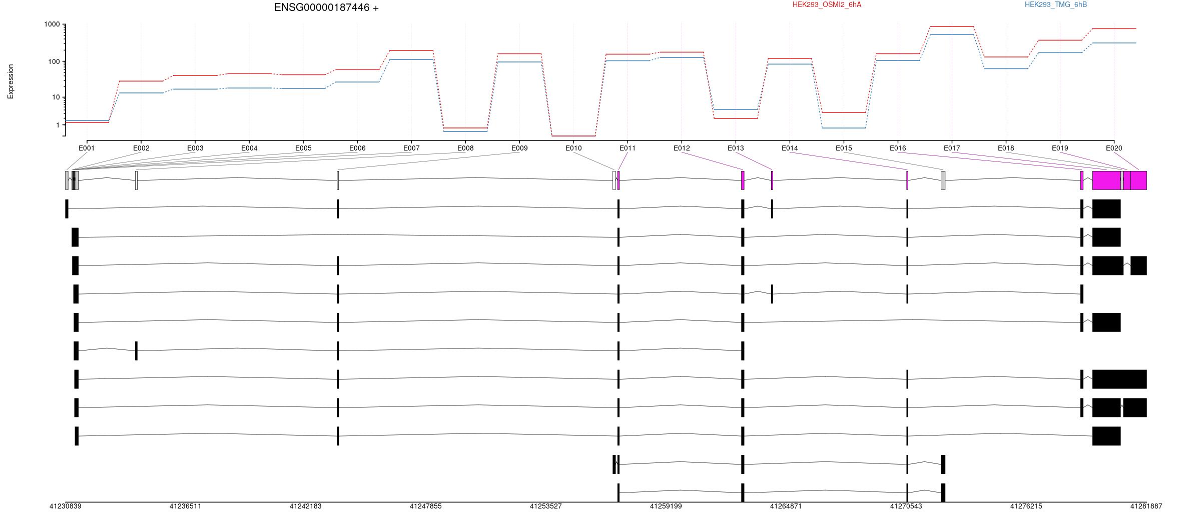Click genomic coordinate 41230839

pos(65,506)
